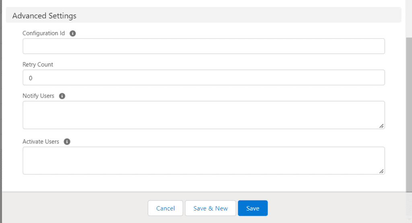Click the Configuration Id info icon
Image resolution: width=412 pixels, height=223 pixels.
73,33
